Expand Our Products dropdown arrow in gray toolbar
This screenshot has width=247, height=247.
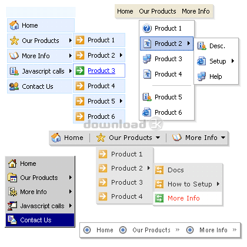tap(158, 138)
